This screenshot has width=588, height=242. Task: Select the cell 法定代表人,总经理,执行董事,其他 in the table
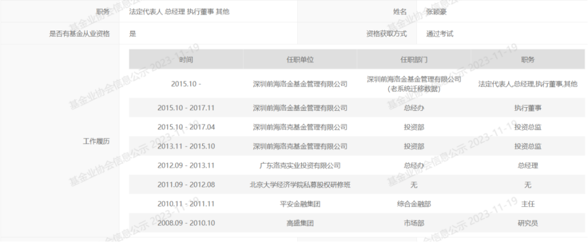pos(527,84)
